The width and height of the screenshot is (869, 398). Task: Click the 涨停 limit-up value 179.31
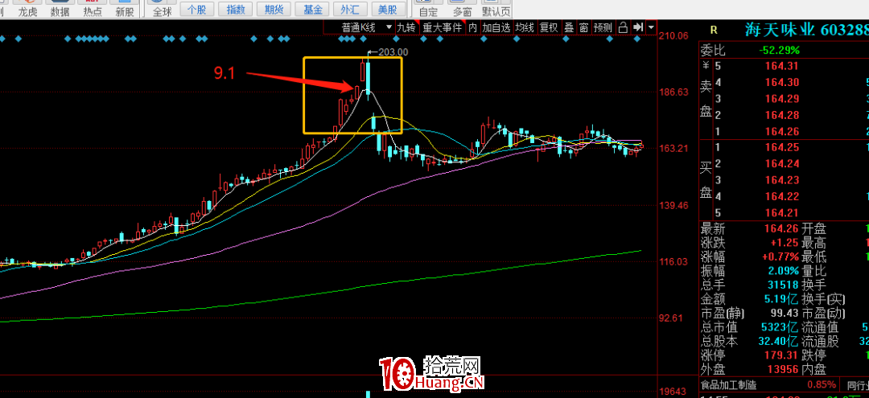point(782,355)
